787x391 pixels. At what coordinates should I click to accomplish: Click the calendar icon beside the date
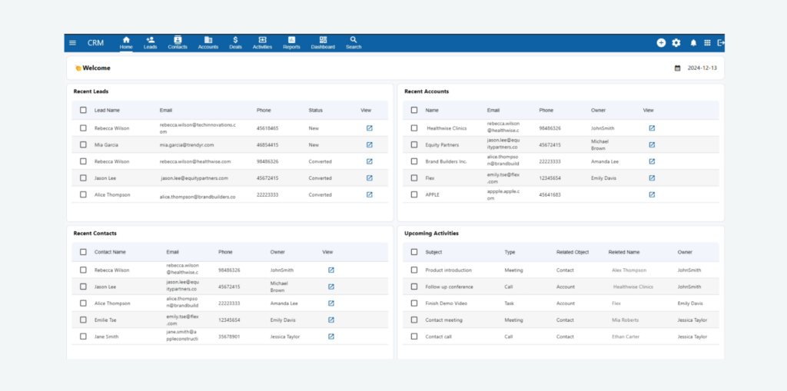[x=677, y=68]
